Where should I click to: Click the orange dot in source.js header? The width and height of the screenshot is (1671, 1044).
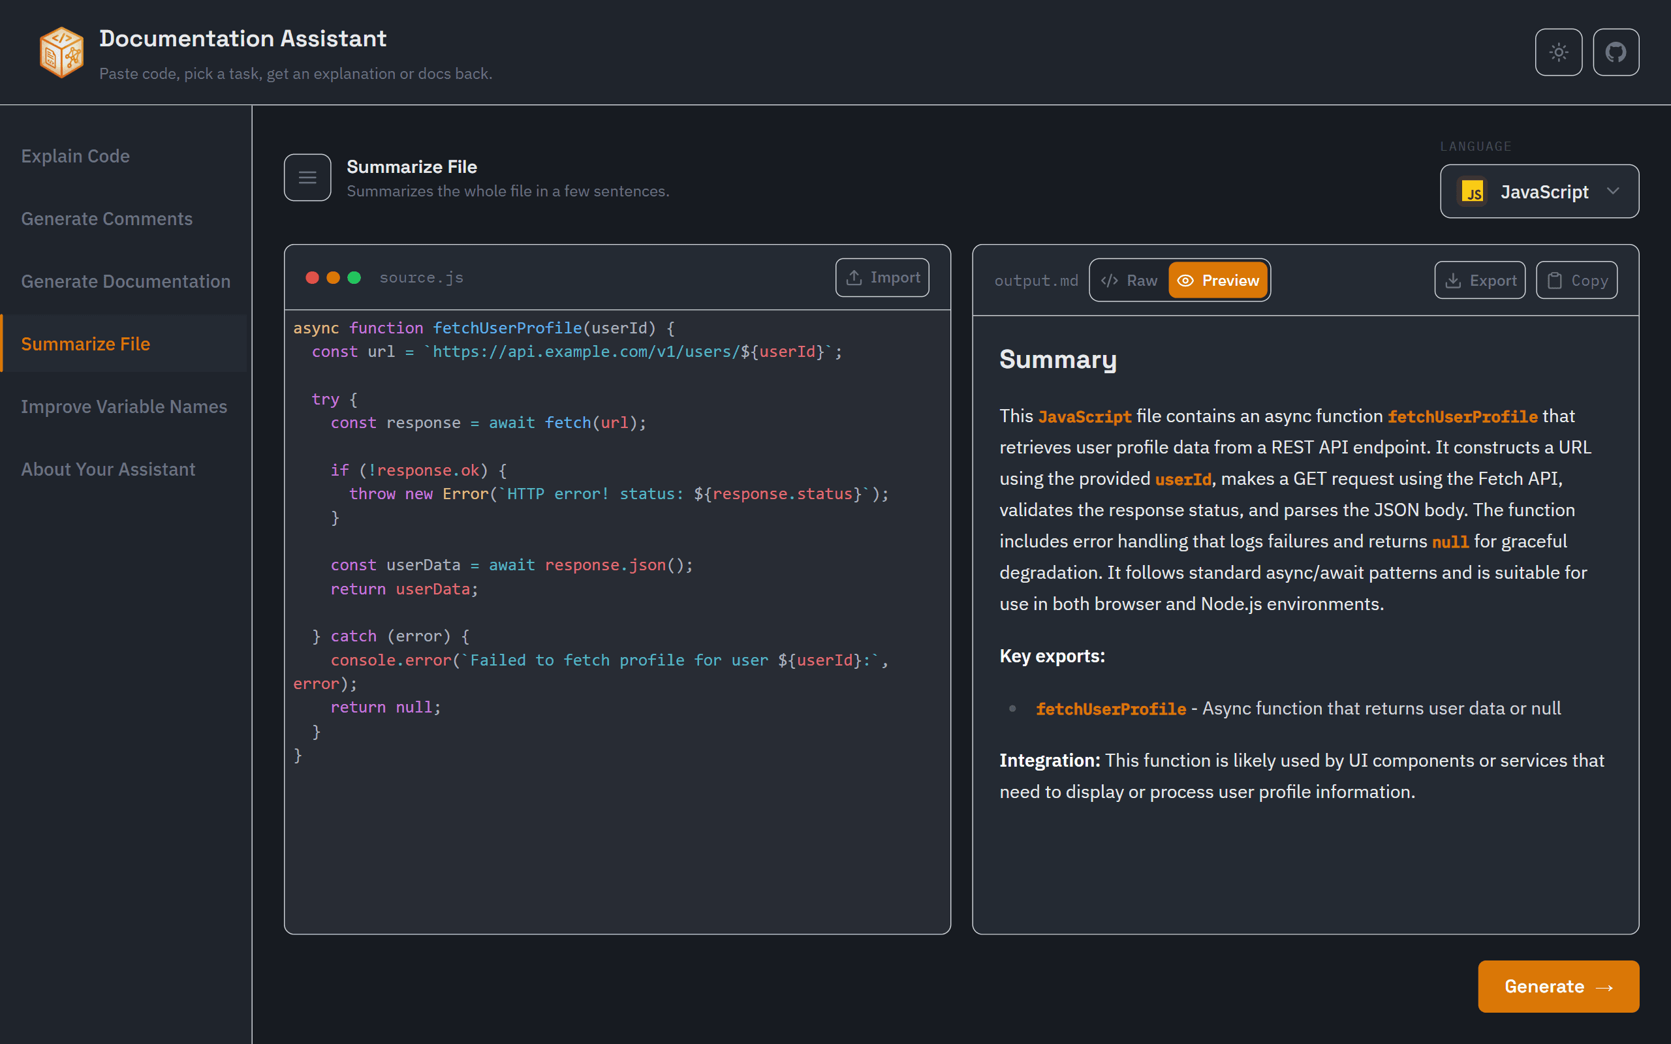[333, 277]
